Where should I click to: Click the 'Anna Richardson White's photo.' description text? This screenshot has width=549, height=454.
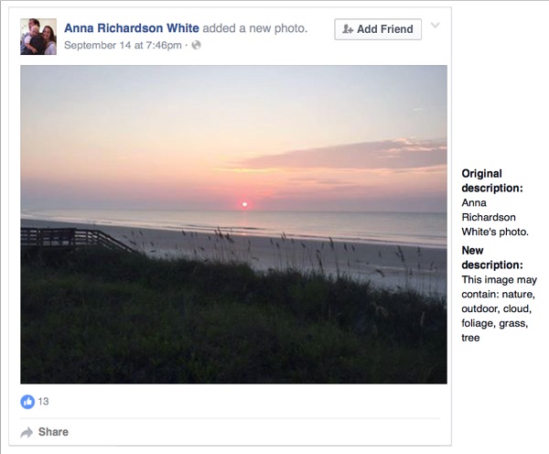coord(495,217)
